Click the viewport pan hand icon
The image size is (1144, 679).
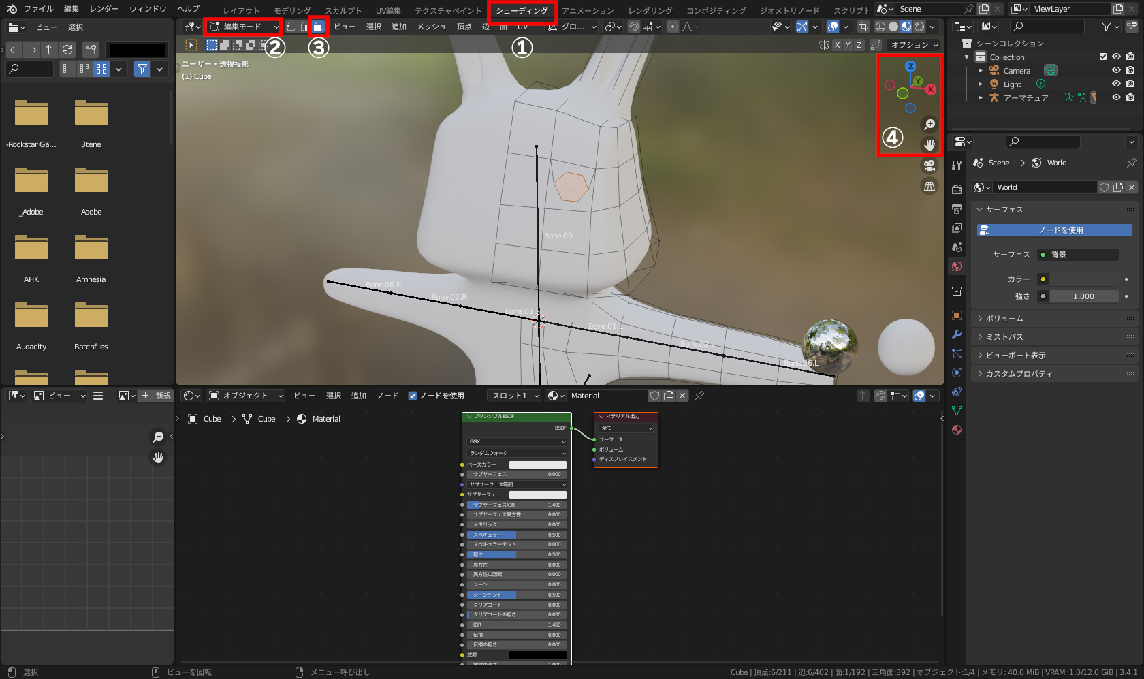(x=929, y=144)
